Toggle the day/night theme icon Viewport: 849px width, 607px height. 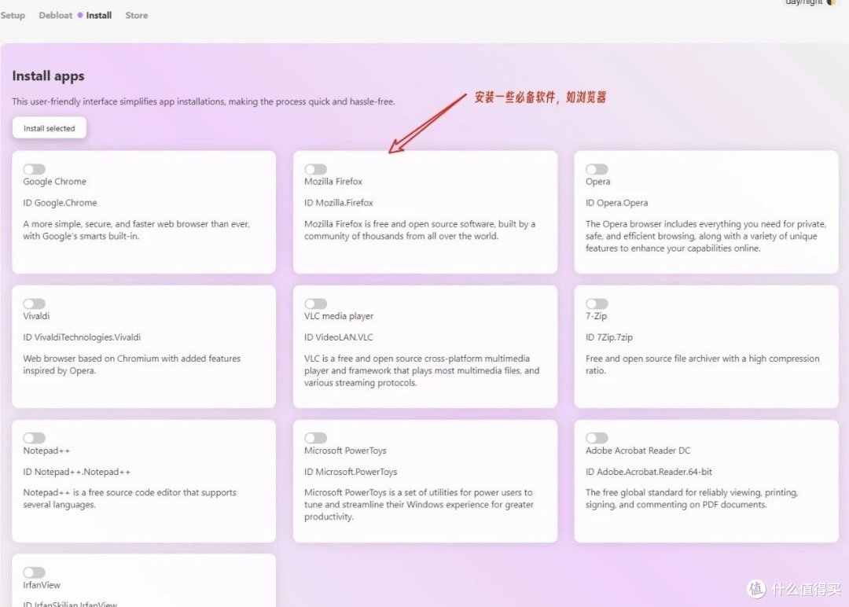tap(831, 2)
